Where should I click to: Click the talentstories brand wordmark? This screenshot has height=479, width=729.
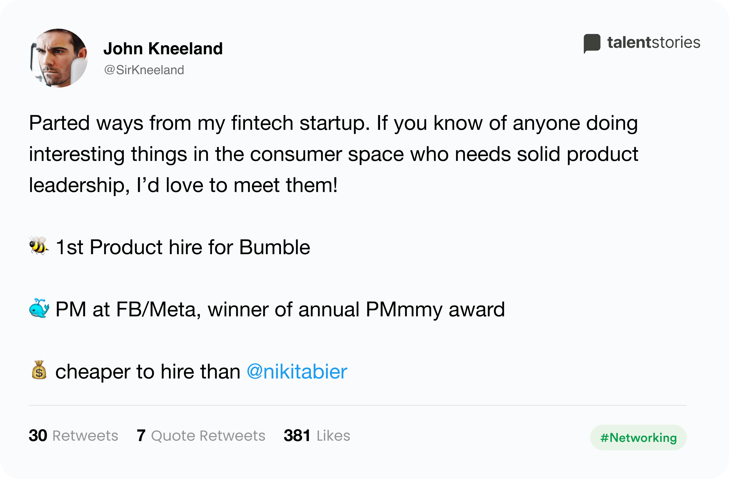click(x=654, y=42)
